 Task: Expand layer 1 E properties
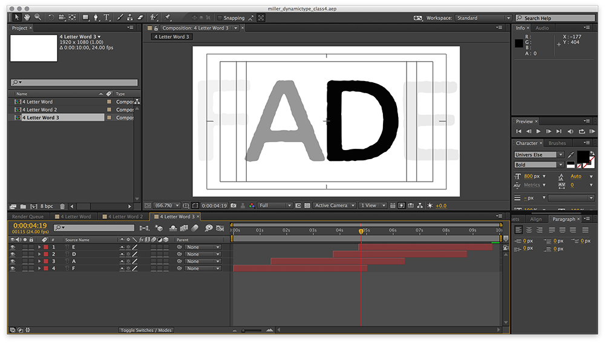(39, 247)
